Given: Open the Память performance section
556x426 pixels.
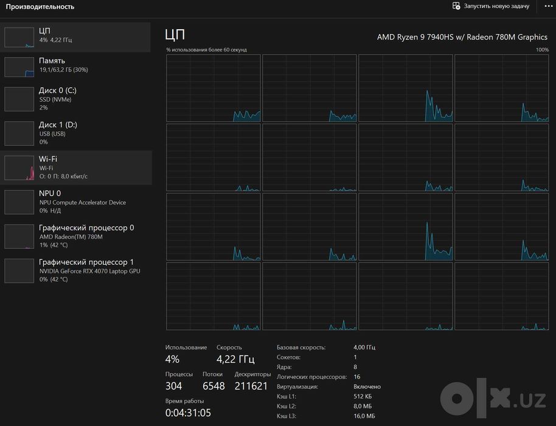Looking at the screenshot, I should 75,67.
